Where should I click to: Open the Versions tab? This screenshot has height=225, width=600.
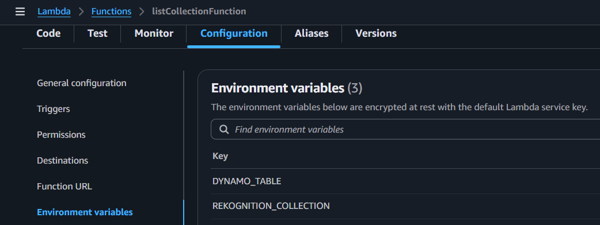pyautogui.click(x=376, y=33)
